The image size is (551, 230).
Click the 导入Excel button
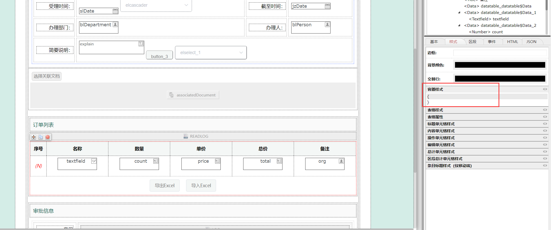[201, 186]
